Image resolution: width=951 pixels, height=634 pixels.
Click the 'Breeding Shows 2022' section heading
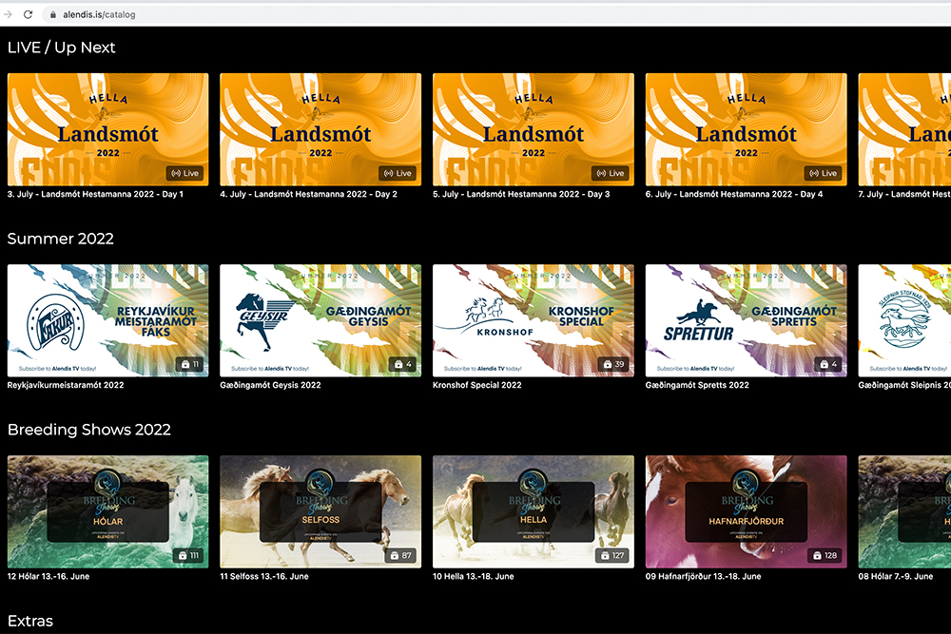click(89, 430)
